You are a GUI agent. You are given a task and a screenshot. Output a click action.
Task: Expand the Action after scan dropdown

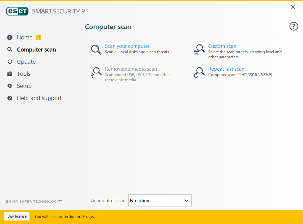pos(160,200)
